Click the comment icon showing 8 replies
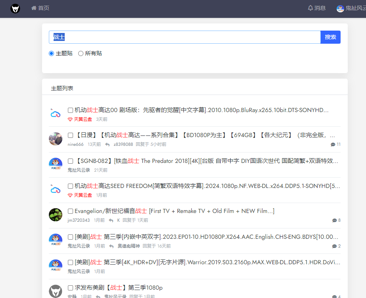This screenshot has height=298, width=366. (x=335, y=220)
